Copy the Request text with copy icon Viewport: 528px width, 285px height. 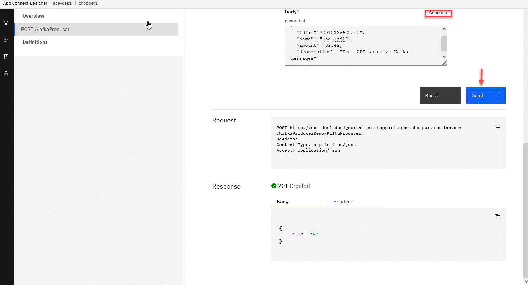click(497, 125)
